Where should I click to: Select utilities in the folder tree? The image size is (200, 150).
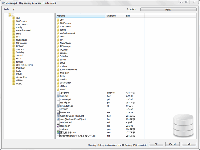pyautogui.click(x=19, y=80)
